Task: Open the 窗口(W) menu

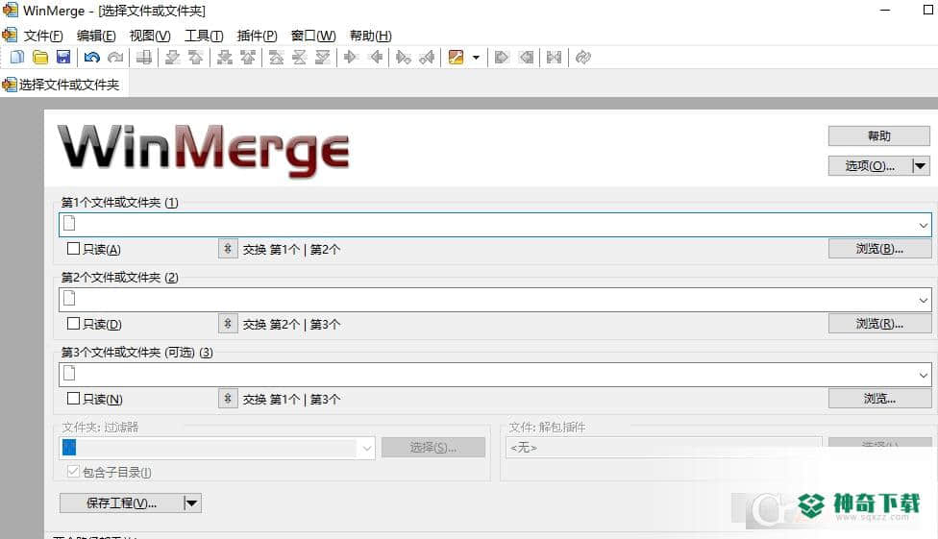Action: (x=313, y=36)
